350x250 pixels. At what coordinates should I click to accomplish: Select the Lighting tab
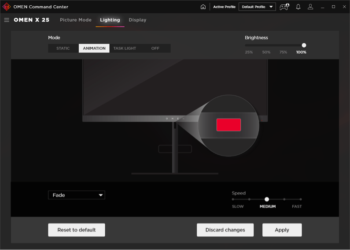pos(110,20)
